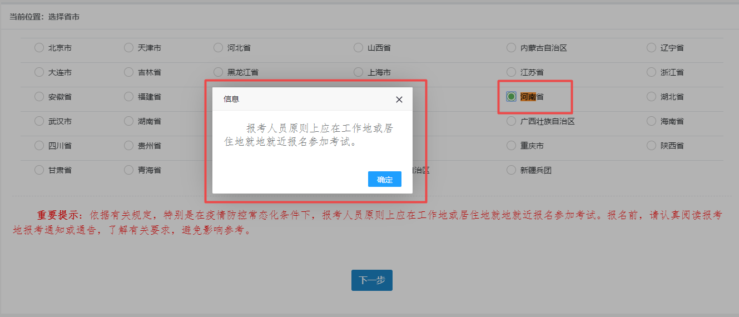Select the 新疆兵团 radio button
Screen dimensions: 739x317
(511, 170)
